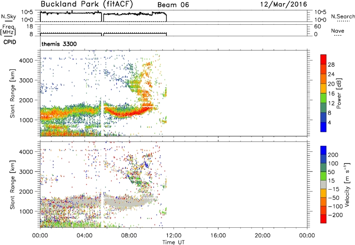Click the '200' value on the Velocity color bar
Screen dimensions: 355x245
333,155
